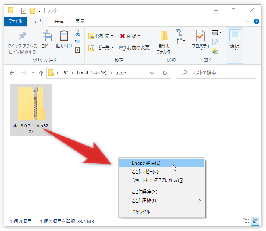Choose キャンセル in context menu
This screenshot has width=266, height=231.
point(162,212)
